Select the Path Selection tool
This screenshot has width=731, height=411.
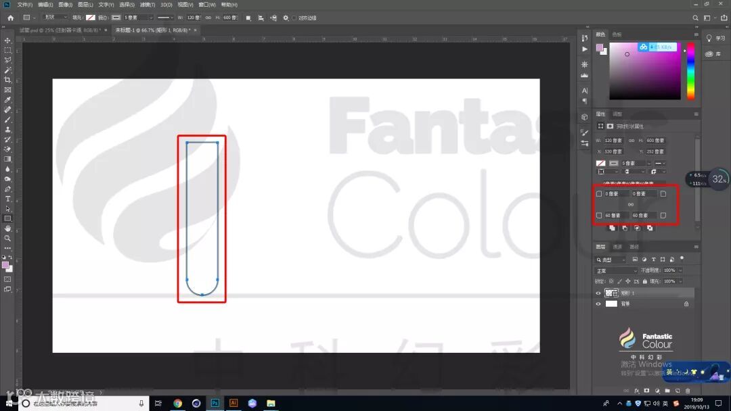pos(7,208)
